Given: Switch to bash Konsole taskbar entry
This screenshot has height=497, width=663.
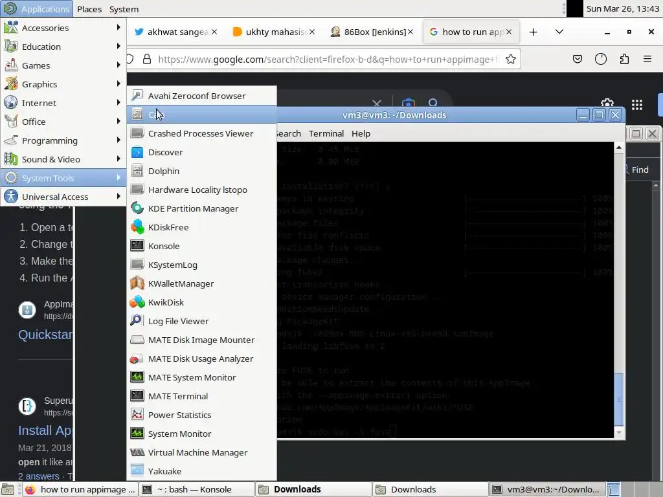Looking at the screenshot, I should [x=196, y=489].
